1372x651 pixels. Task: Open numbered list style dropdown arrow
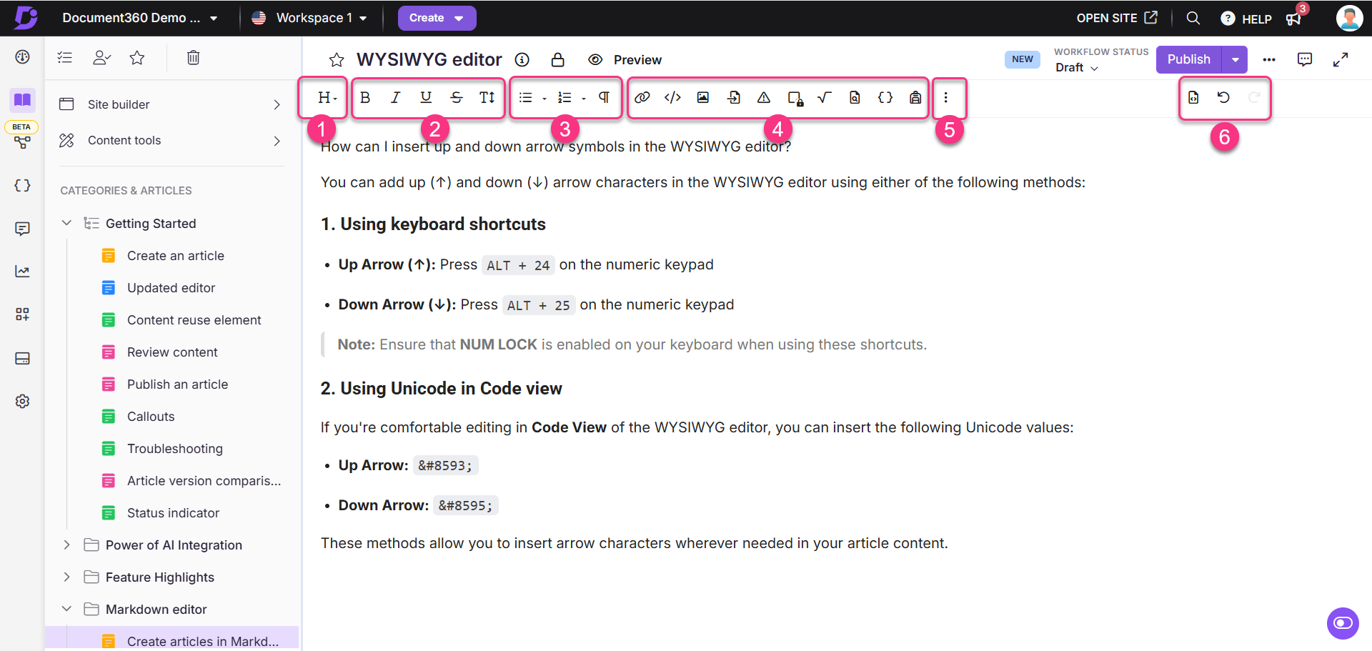coord(584,99)
